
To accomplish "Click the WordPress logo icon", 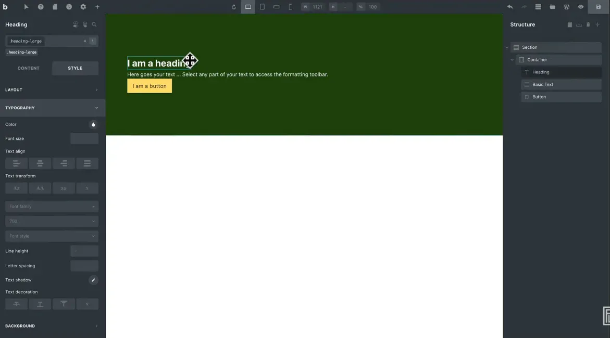I will pos(567,7).
